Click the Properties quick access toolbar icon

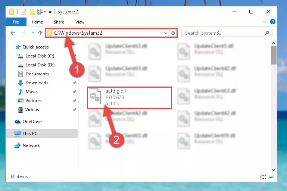pos(24,12)
